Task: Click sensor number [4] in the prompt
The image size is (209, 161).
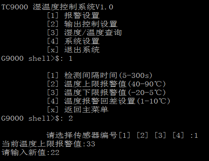Action: tap(178, 135)
